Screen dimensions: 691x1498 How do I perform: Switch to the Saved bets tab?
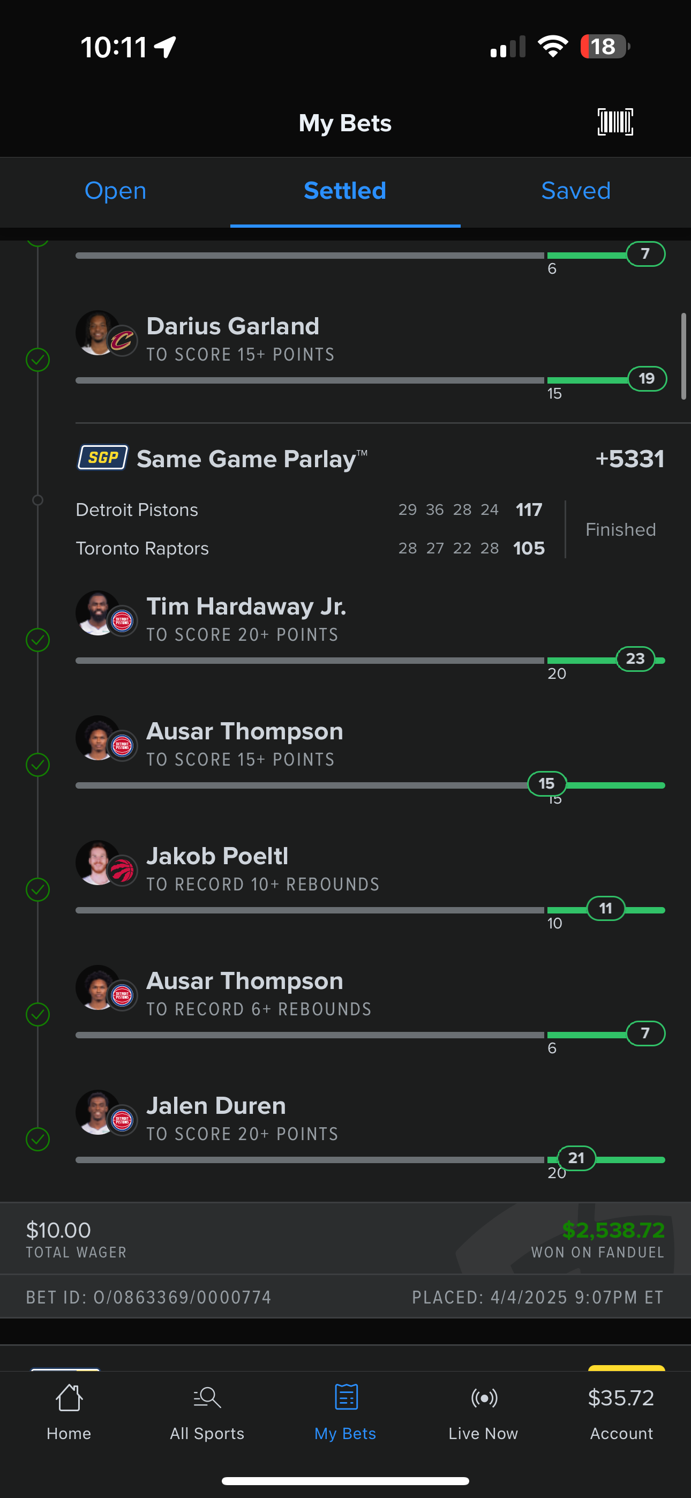576,191
